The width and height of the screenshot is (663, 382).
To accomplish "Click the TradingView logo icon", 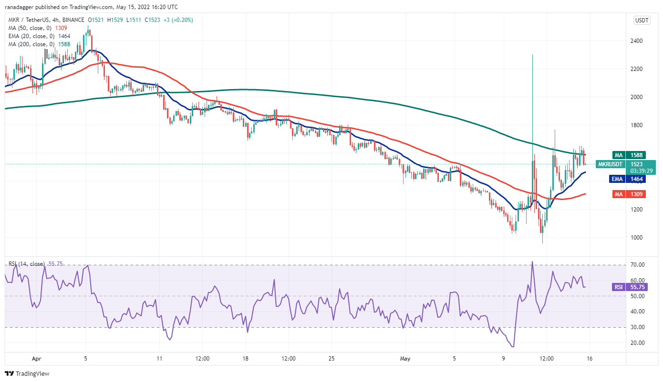I will (9, 373).
